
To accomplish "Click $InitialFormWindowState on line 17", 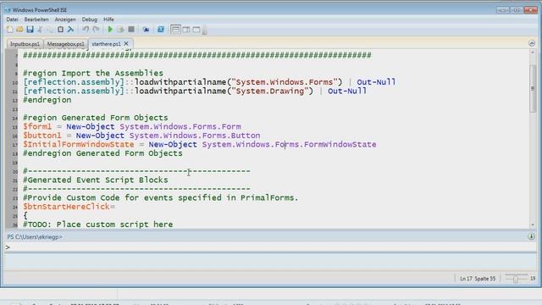I will coord(79,145).
